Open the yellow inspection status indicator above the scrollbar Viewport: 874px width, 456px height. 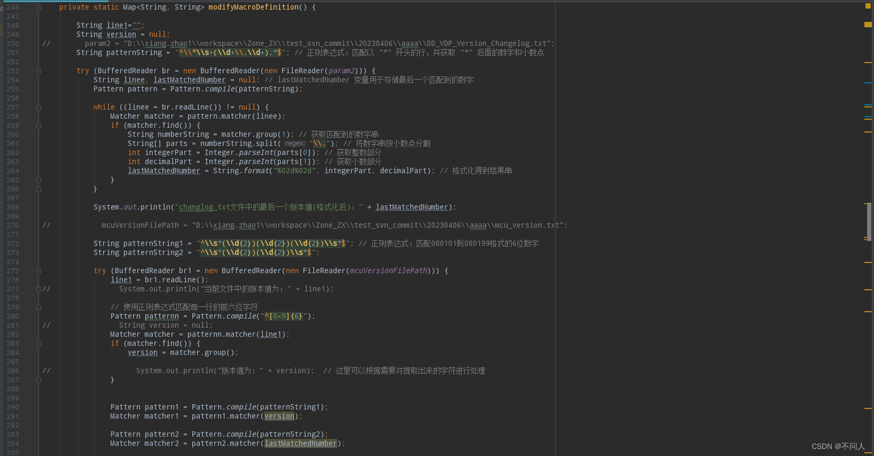point(868,6)
